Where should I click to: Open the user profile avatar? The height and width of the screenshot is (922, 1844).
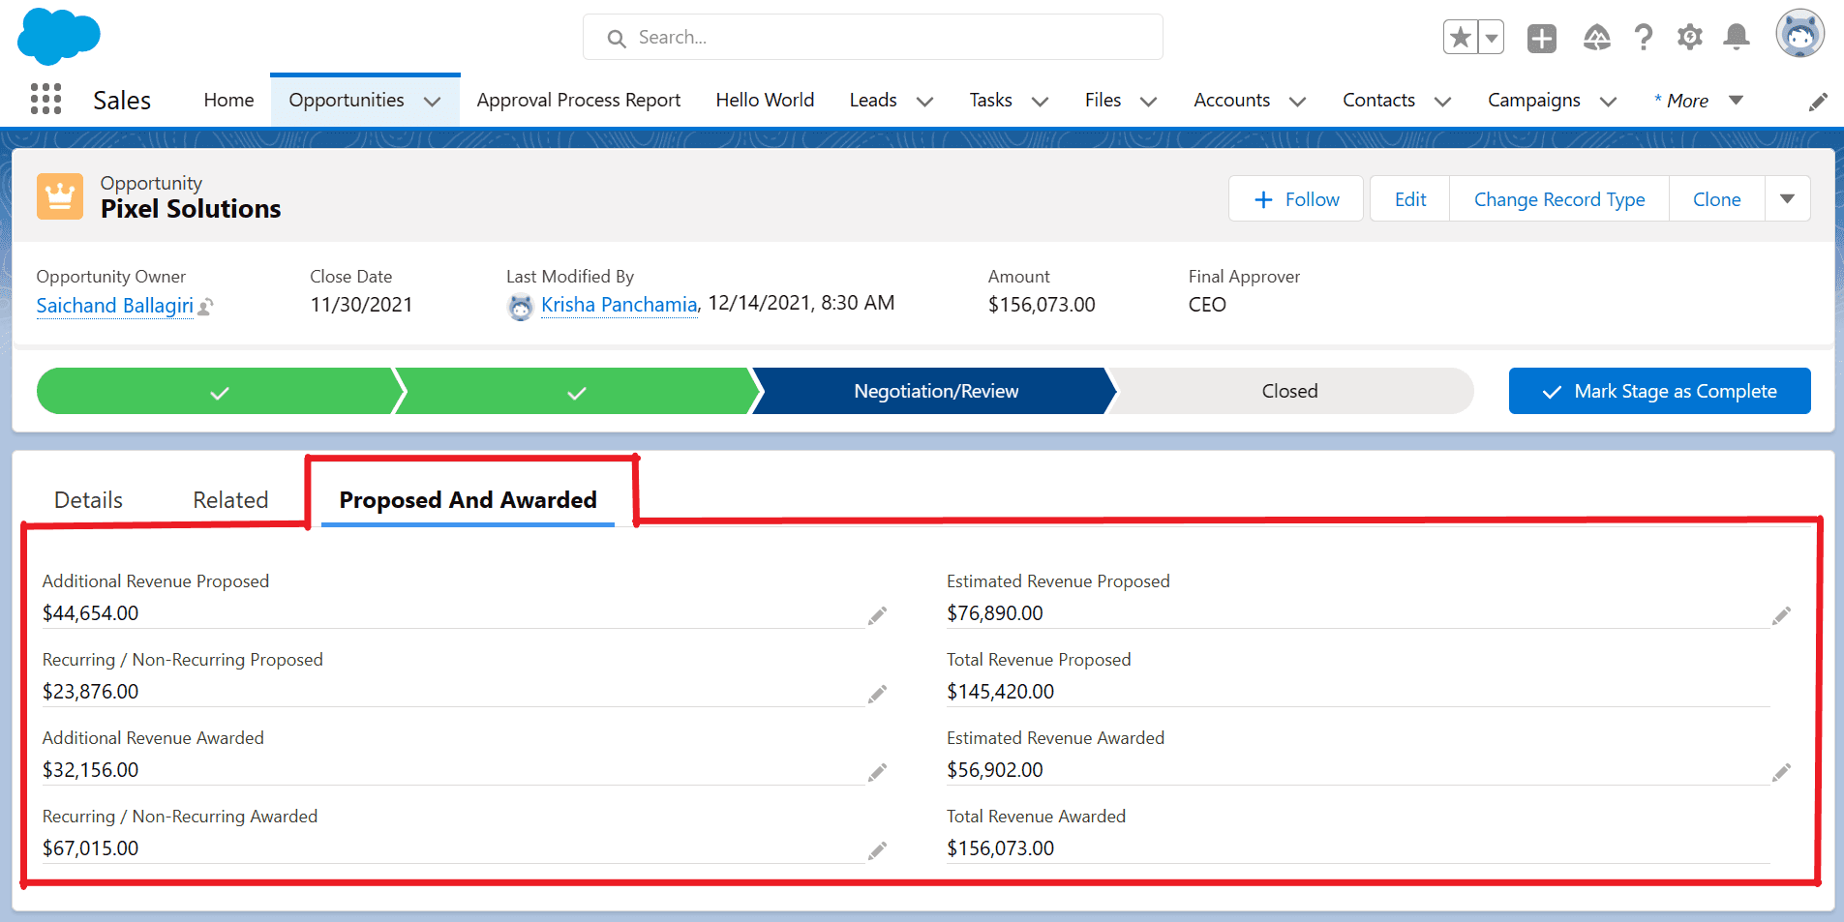point(1799,35)
